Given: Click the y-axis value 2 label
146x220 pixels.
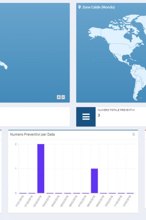Looking at the screenshot, I should (16, 144).
